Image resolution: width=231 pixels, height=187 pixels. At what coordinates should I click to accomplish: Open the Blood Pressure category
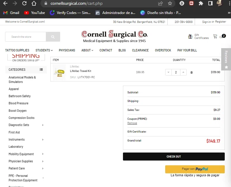[x=18, y=103]
